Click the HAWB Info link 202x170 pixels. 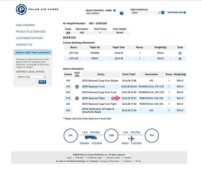tap(69, 37)
